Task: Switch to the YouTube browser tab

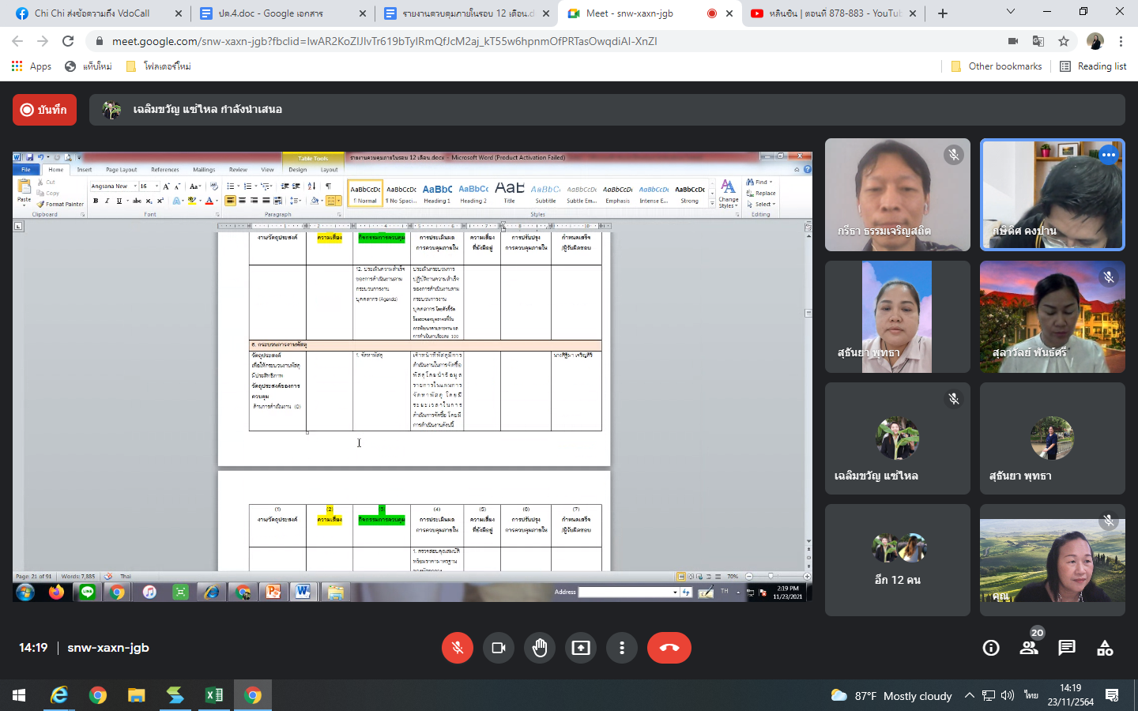Action: click(831, 13)
